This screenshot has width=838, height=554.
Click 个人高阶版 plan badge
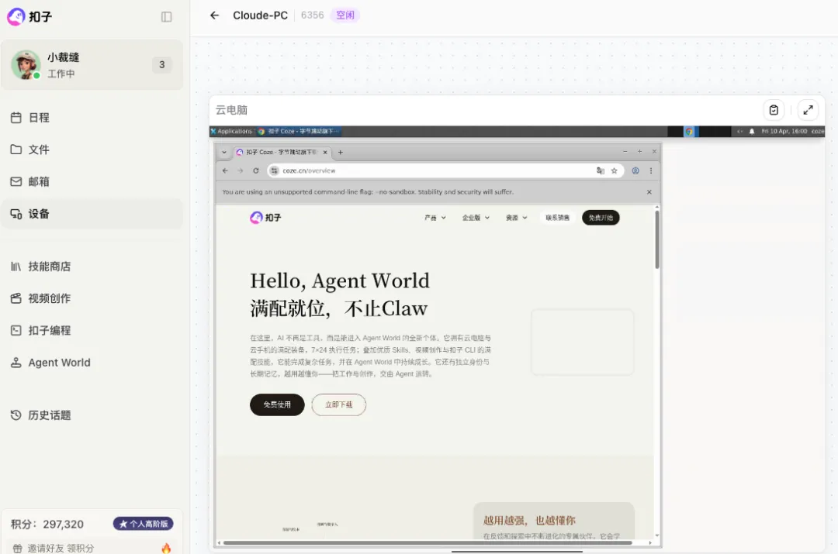pyautogui.click(x=144, y=524)
